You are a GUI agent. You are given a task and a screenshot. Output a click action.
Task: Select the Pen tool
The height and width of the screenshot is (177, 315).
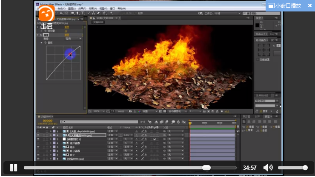pos(77,13)
